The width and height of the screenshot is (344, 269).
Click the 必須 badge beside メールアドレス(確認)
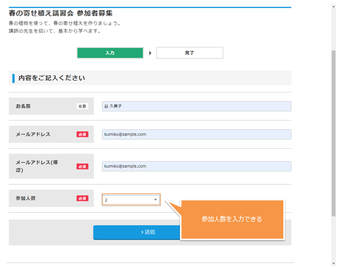point(82,166)
